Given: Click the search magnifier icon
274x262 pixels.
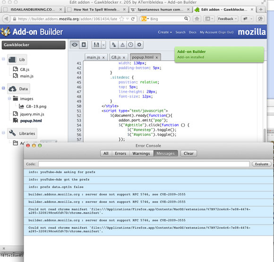Looking at the screenshot, I should [x=186, y=18].
